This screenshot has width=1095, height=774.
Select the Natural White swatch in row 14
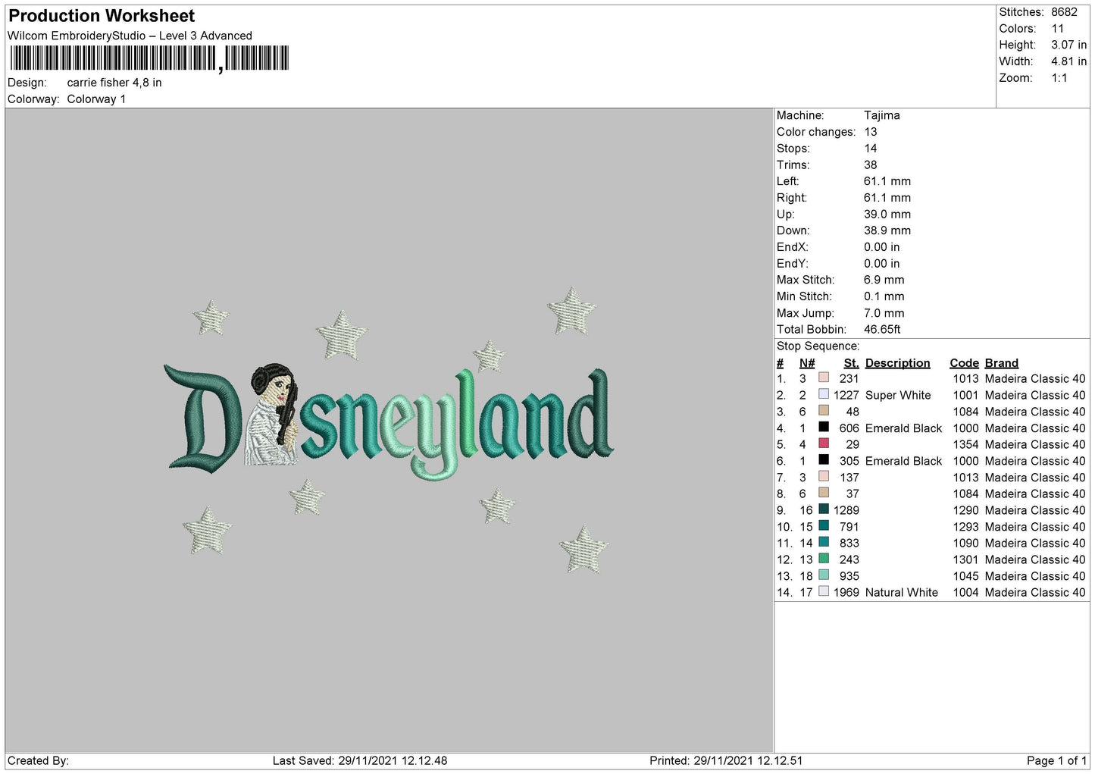point(824,592)
